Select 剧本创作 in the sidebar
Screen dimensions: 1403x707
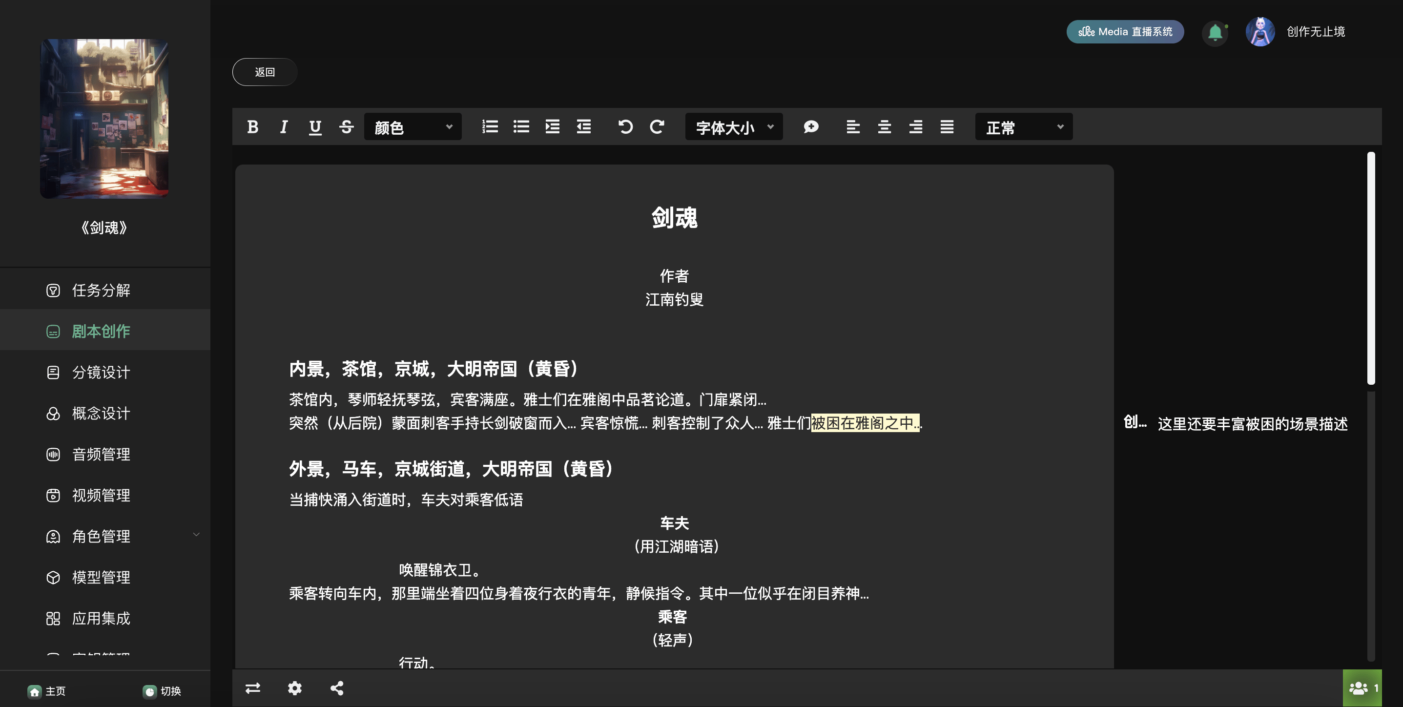105,331
